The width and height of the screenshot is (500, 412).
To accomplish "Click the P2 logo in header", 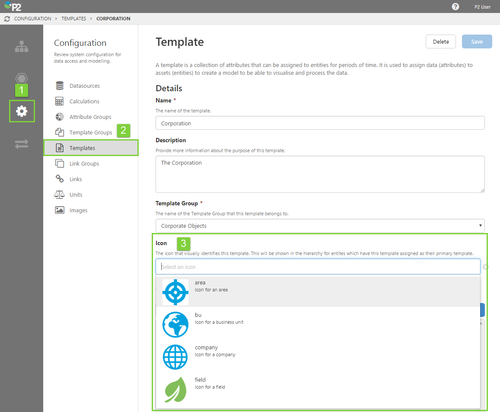I will tap(13, 6).
